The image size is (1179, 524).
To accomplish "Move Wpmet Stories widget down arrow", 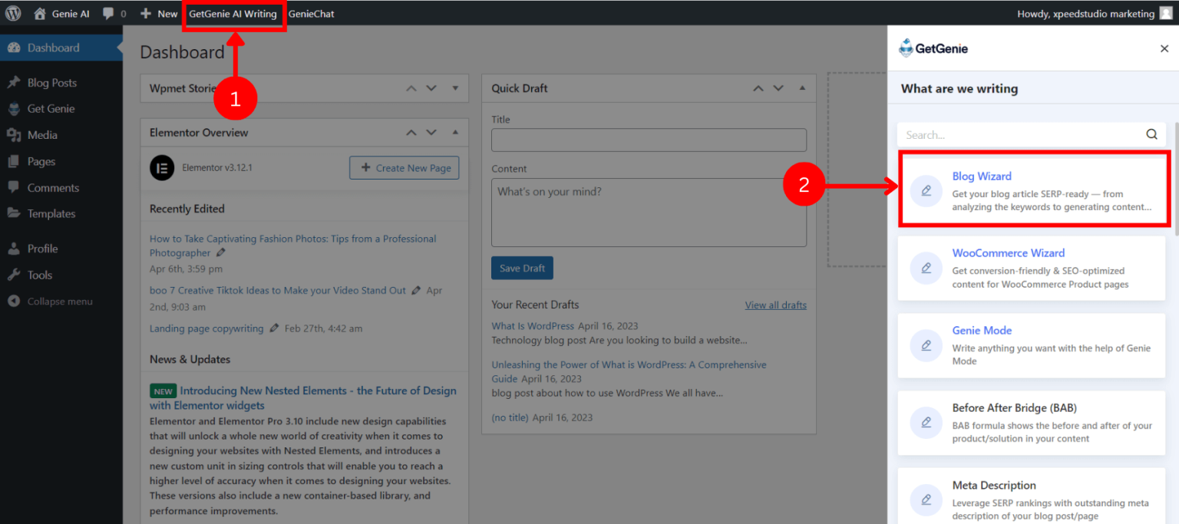I will click(x=431, y=88).
